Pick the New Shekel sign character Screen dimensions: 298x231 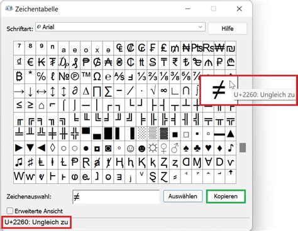coord(231,48)
